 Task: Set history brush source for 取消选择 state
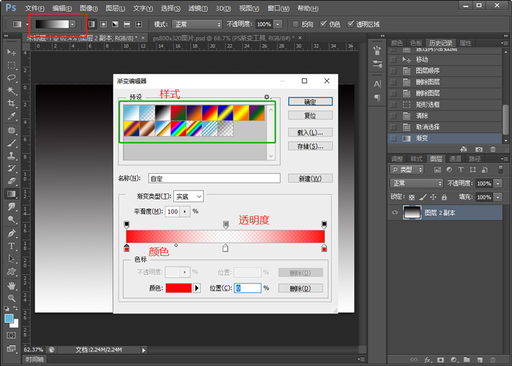pyautogui.click(x=394, y=127)
